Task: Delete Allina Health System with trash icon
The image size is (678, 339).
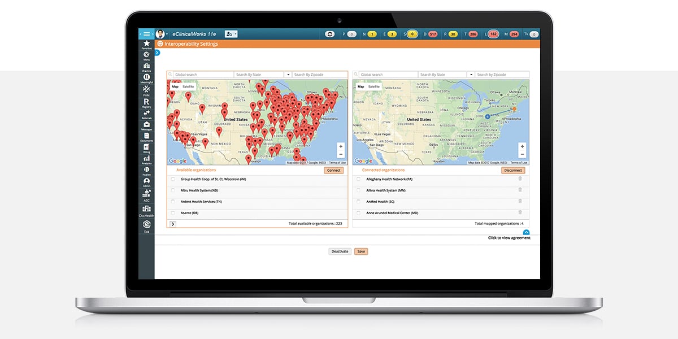Action: pos(520,190)
